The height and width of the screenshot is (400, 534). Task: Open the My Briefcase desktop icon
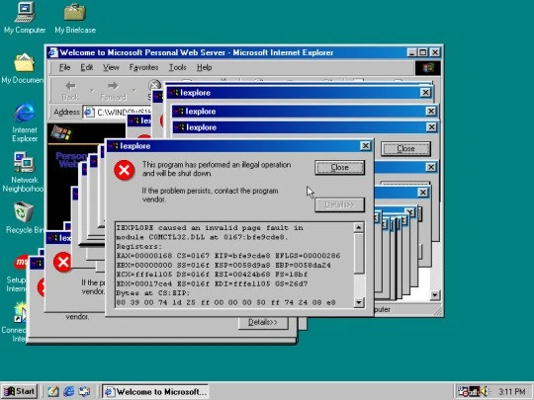pyautogui.click(x=75, y=18)
